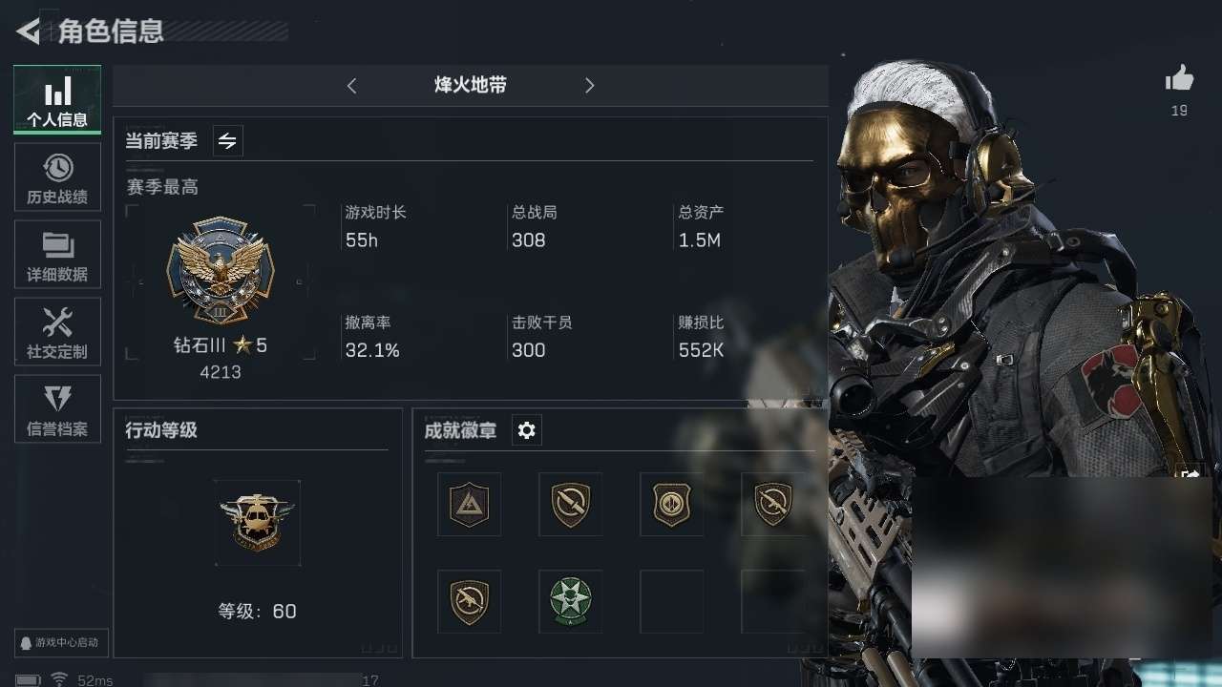The width and height of the screenshot is (1222, 687).
Task: Open the 成就徽章 settings gear
Action: (527, 430)
